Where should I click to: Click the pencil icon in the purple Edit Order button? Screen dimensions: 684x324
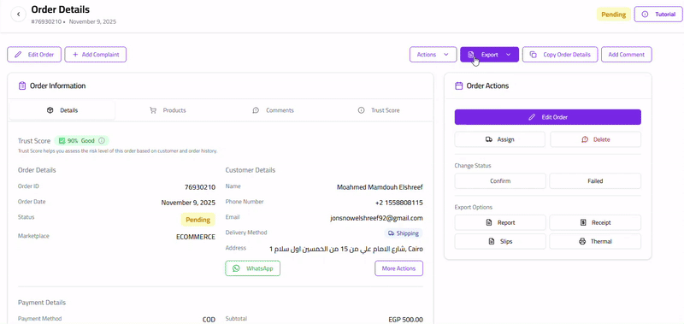click(531, 117)
